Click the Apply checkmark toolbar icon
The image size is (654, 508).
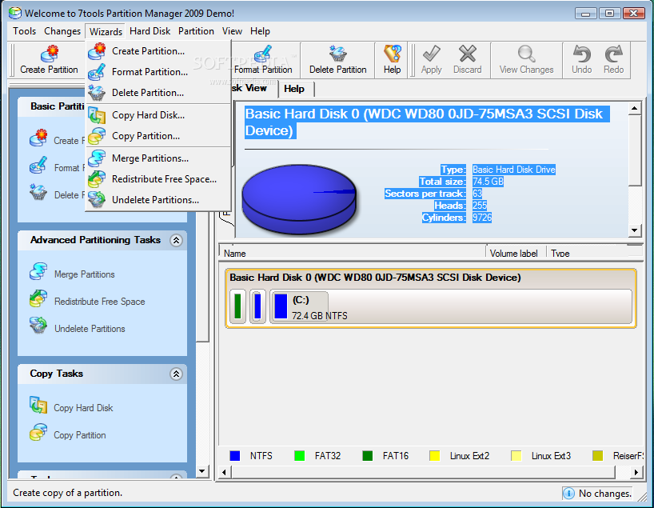coord(431,54)
